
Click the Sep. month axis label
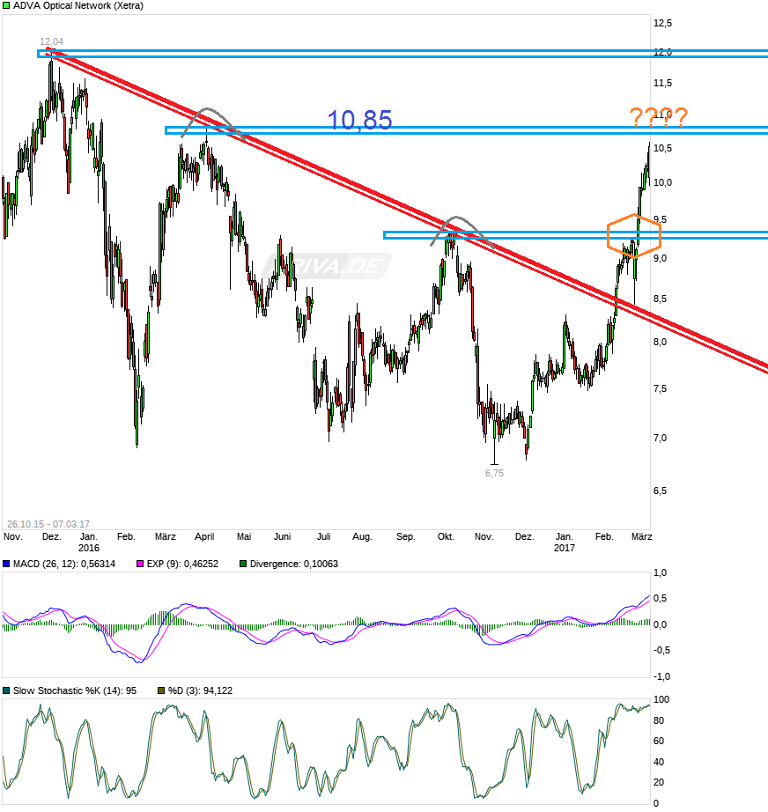point(405,536)
